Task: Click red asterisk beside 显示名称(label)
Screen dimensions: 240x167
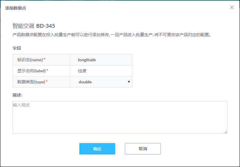Action: coord(47,70)
